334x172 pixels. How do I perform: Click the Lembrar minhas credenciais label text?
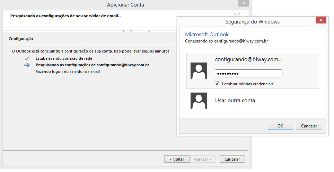[x=247, y=84]
